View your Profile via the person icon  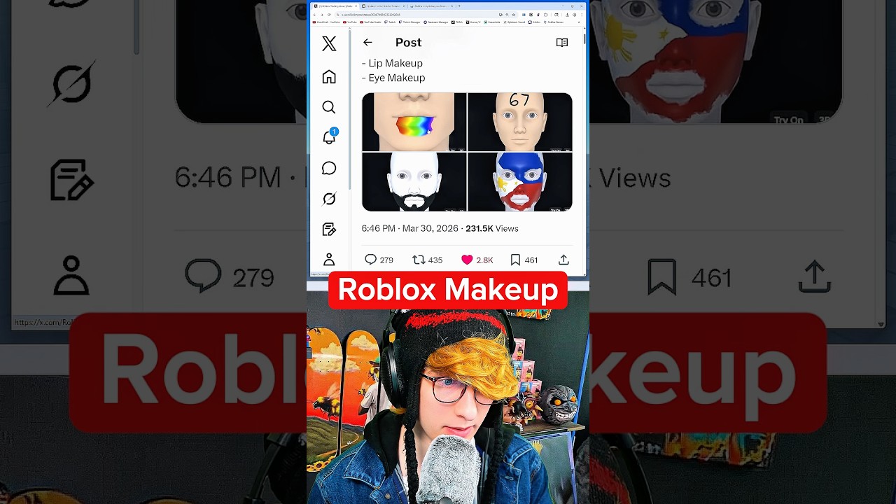coord(329,259)
